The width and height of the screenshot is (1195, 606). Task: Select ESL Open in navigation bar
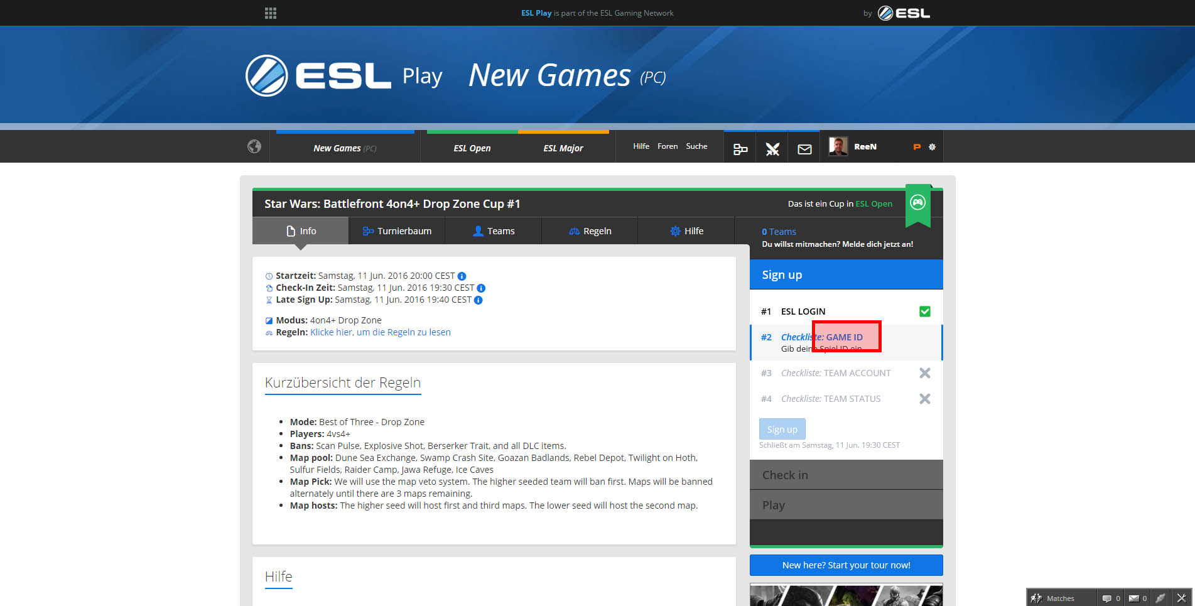[x=472, y=148]
